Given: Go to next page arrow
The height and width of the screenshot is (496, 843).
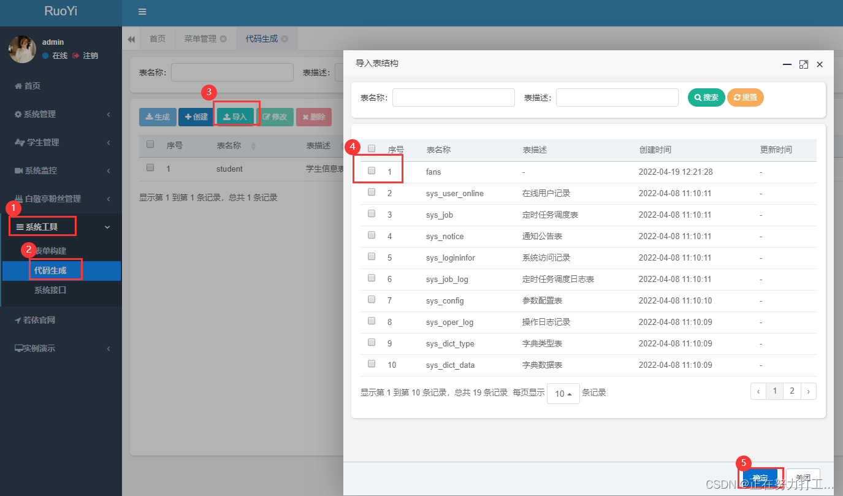Looking at the screenshot, I should (809, 391).
